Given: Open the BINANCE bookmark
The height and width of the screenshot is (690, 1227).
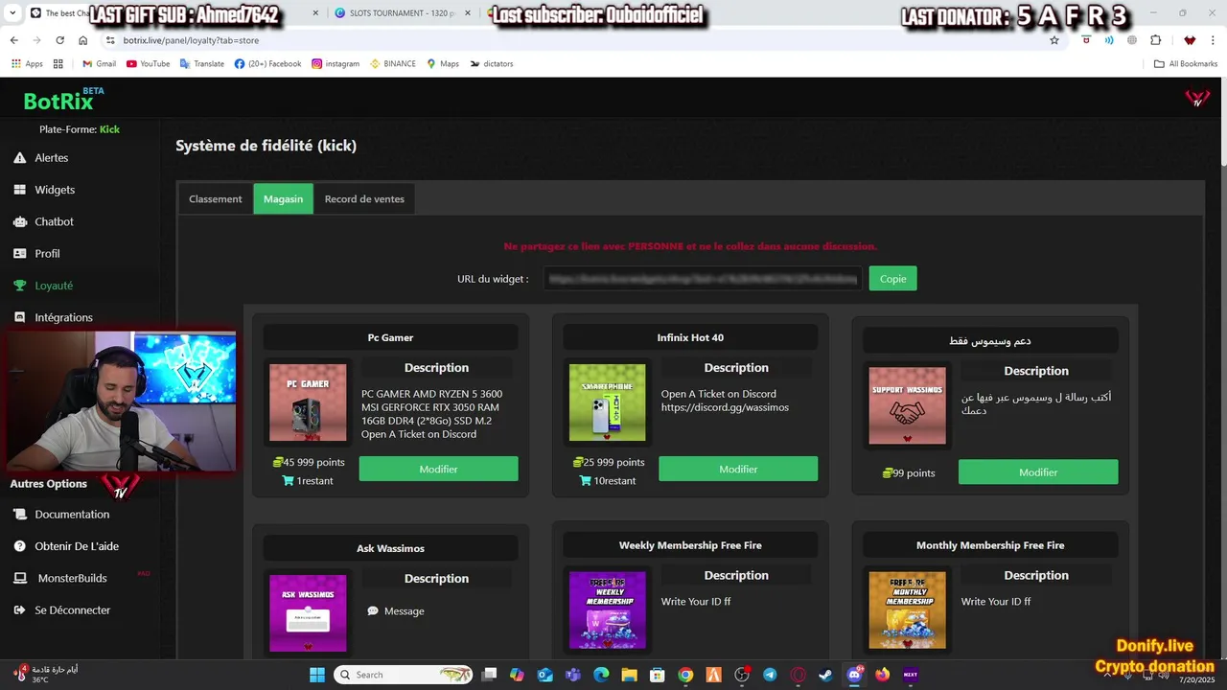Looking at the screenshot, I should [x=393, y=64].
